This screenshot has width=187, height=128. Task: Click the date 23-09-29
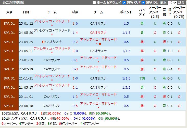pyautogui.click(x=26, y=42)
